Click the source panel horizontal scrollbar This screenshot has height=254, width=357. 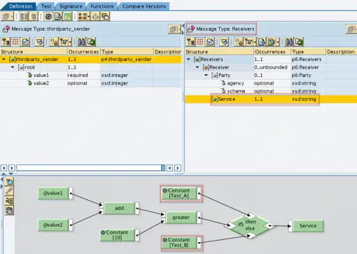coord(91,168)
